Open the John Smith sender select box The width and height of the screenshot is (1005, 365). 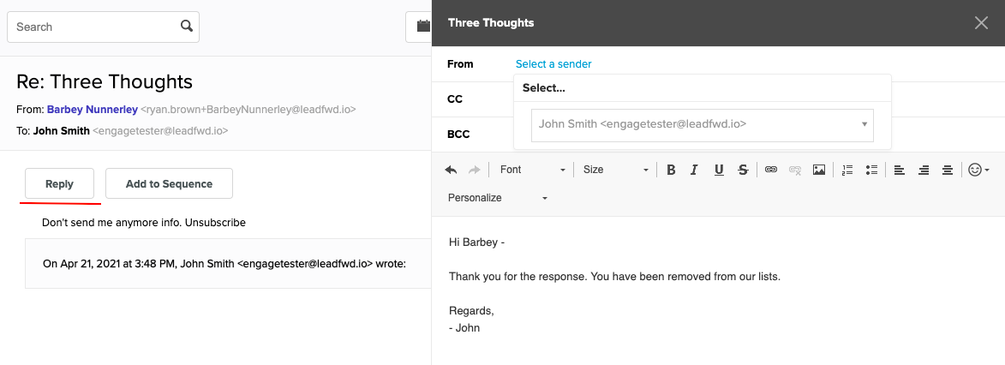(703, 125)
